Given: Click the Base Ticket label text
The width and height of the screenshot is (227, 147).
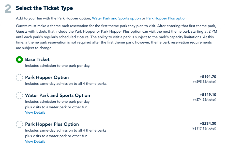Looking at the screenshot, I should coord(37,59).
